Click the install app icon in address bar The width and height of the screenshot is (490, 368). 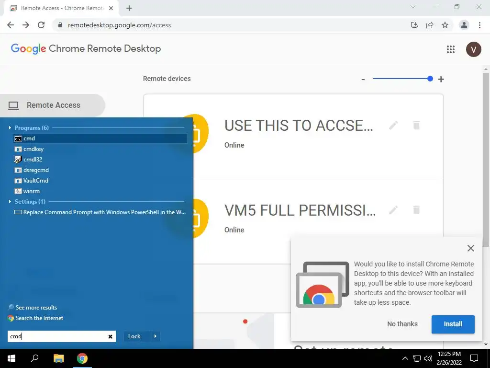tap(414, 25)
